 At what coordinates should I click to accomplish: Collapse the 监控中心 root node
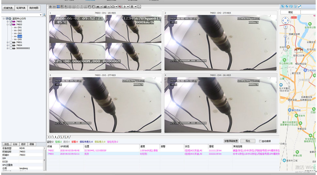(4, 18)
